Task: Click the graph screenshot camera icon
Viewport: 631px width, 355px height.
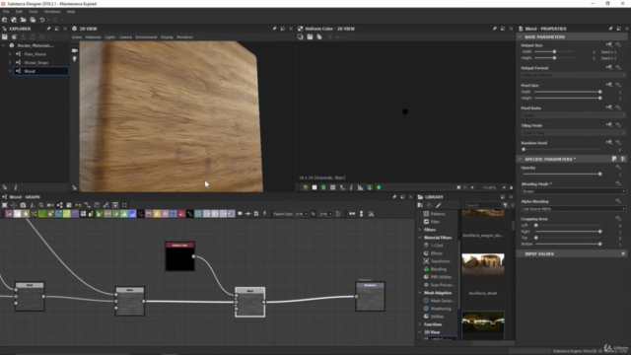Action: (23, 205)
